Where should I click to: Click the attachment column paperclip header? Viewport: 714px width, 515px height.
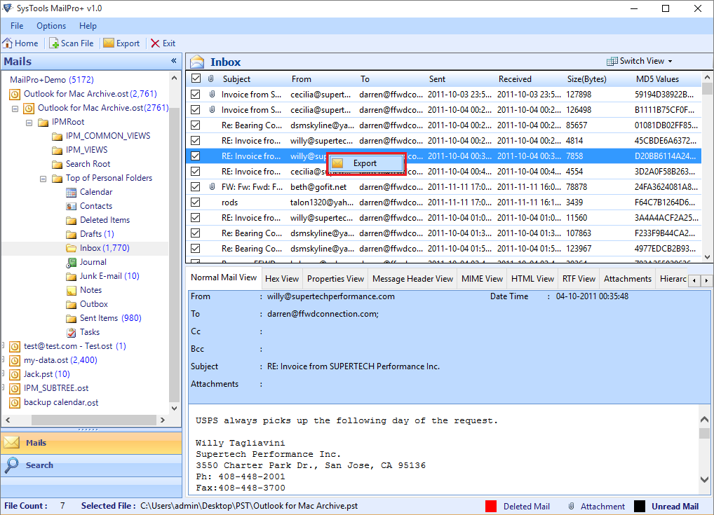point(211,78)
